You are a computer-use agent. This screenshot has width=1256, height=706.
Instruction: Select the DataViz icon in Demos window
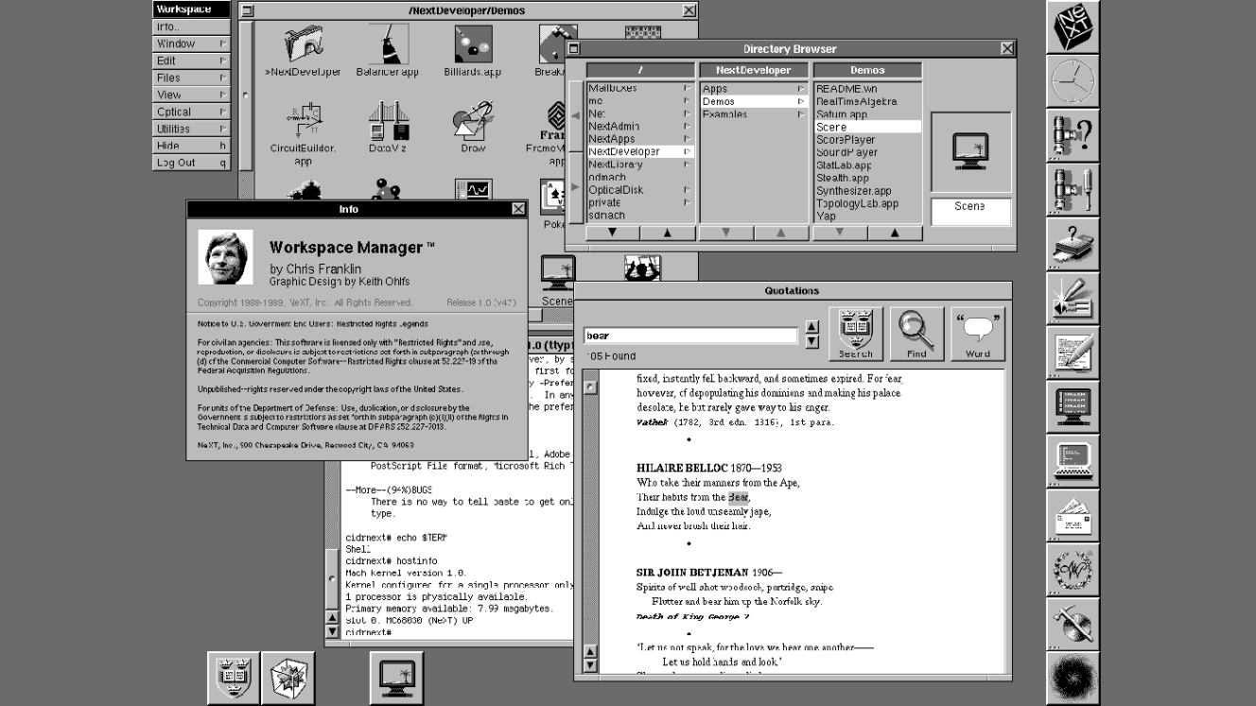(x=388, y=121)
